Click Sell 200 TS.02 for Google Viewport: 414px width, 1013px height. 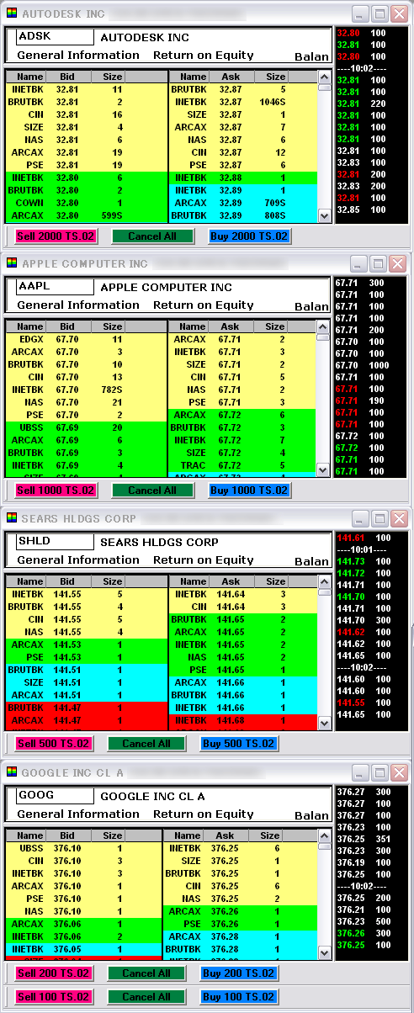point(54,973)
